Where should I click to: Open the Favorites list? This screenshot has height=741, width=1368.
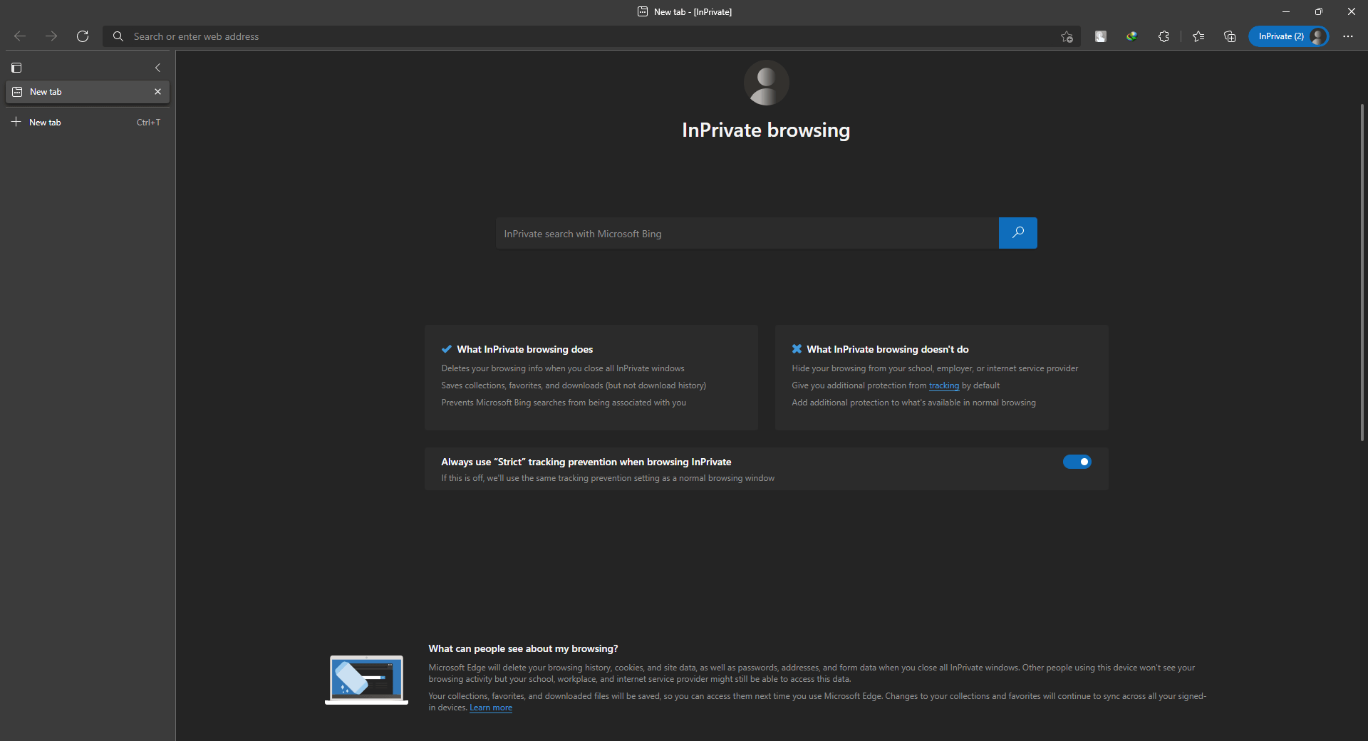tap(1198, 36)
